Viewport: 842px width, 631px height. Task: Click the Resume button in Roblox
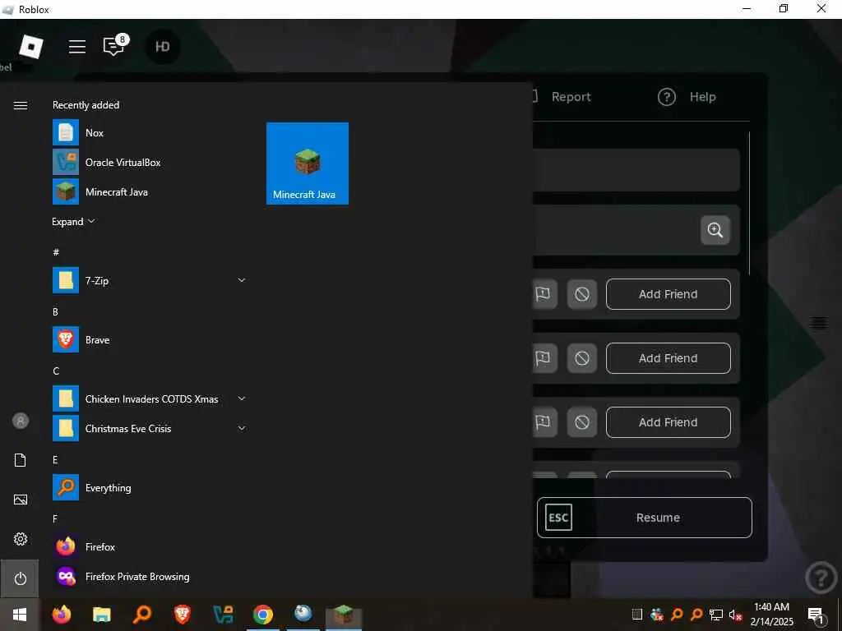pos(645,518)
